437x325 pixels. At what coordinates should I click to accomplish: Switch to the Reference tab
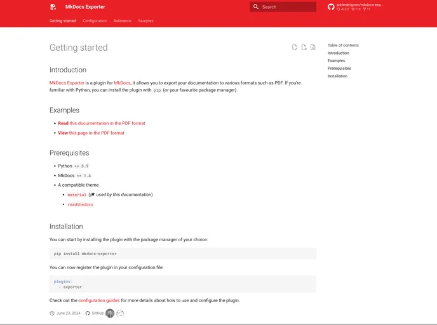(123, 21)
